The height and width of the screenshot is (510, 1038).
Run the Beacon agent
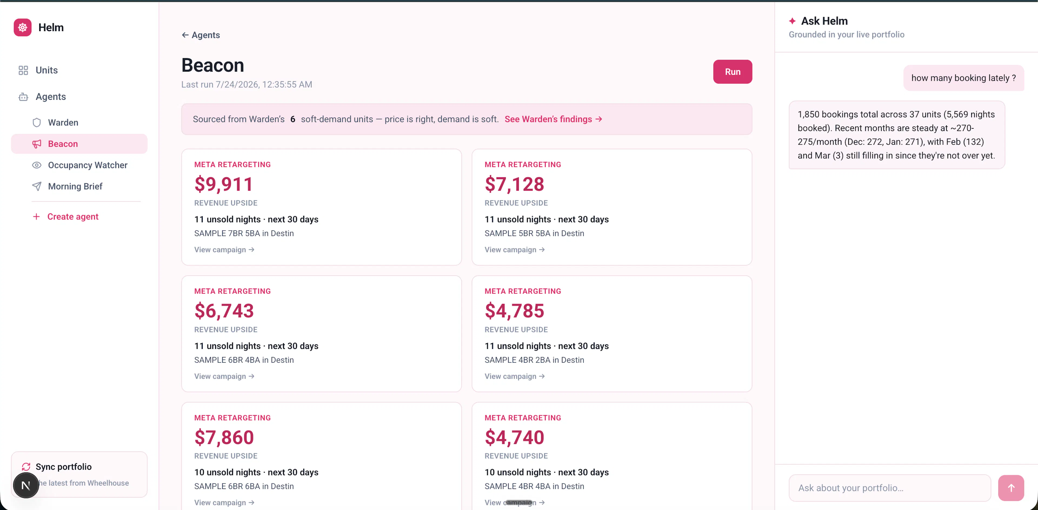pos(732,72)
